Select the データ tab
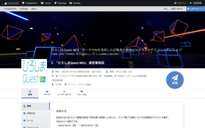This screenshot has height=128, width=205. click(47, 93)
